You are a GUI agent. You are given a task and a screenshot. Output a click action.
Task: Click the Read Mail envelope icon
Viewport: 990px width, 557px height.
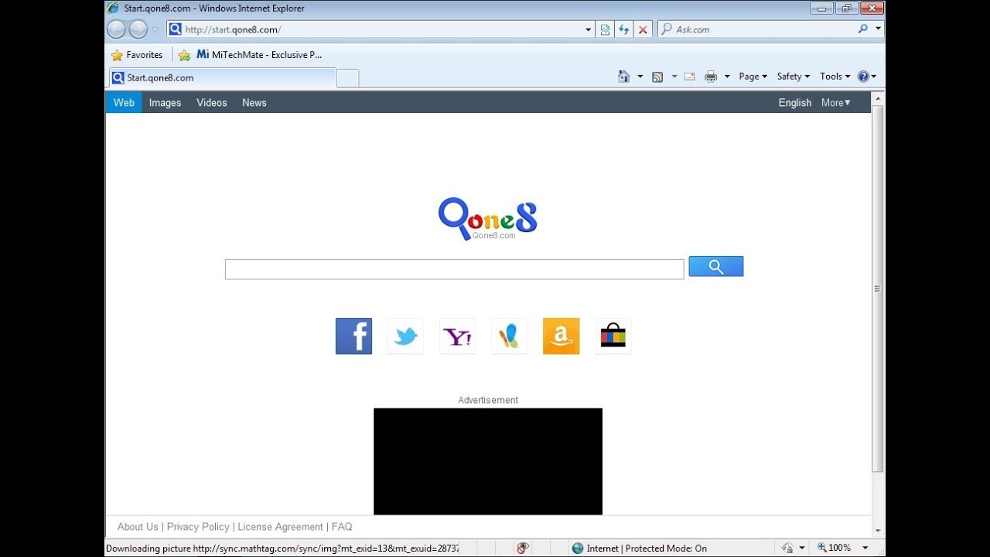coord(689,77)
